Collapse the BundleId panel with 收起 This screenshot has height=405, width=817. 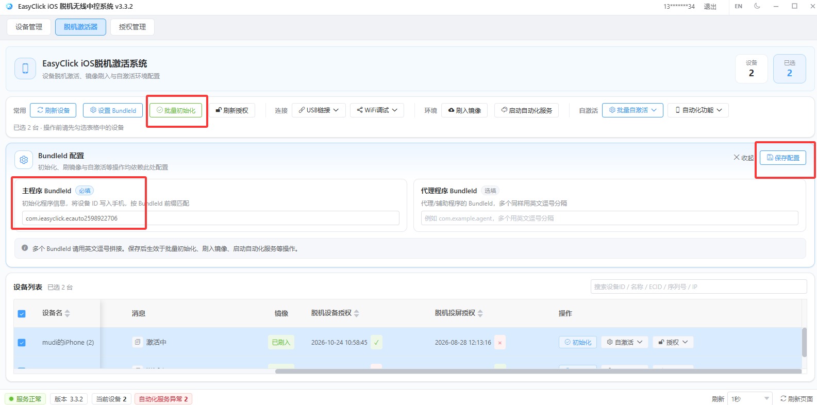point(744,158)
